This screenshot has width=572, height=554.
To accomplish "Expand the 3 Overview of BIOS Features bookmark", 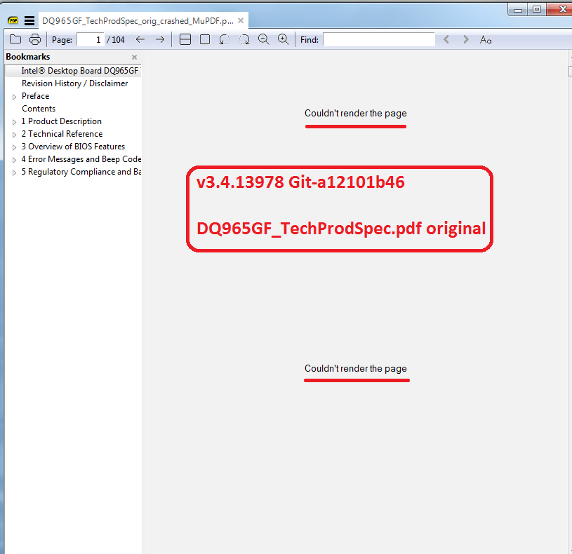I will point(13,146).
